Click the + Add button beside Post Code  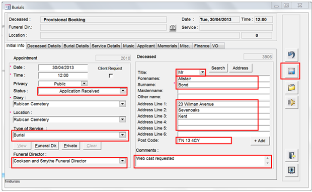click(260, 141)
